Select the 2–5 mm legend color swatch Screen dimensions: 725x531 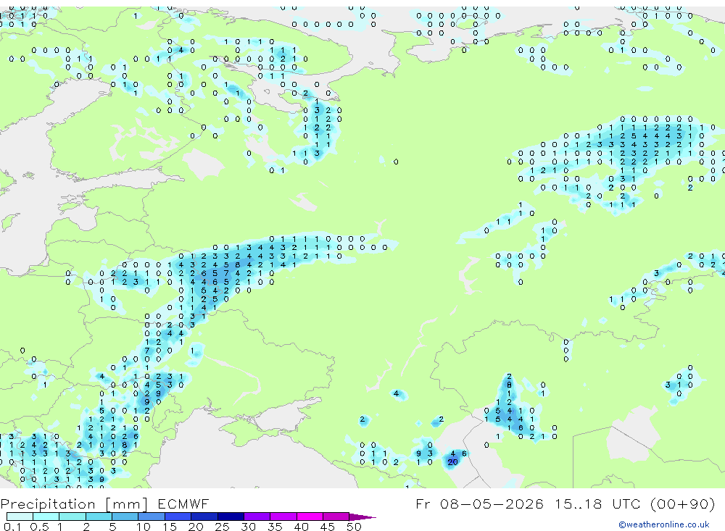click(99, 517)
